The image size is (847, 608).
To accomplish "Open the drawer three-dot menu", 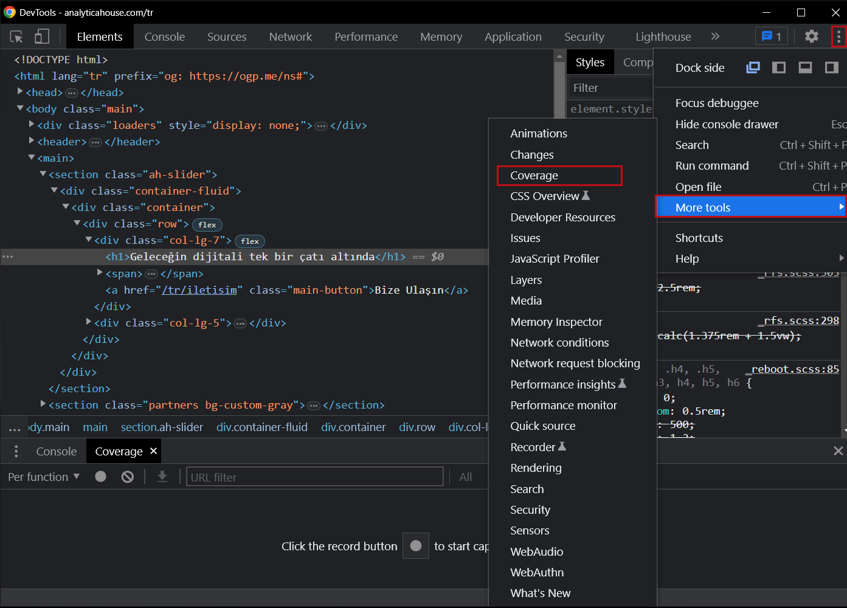I will click(16, 451).
